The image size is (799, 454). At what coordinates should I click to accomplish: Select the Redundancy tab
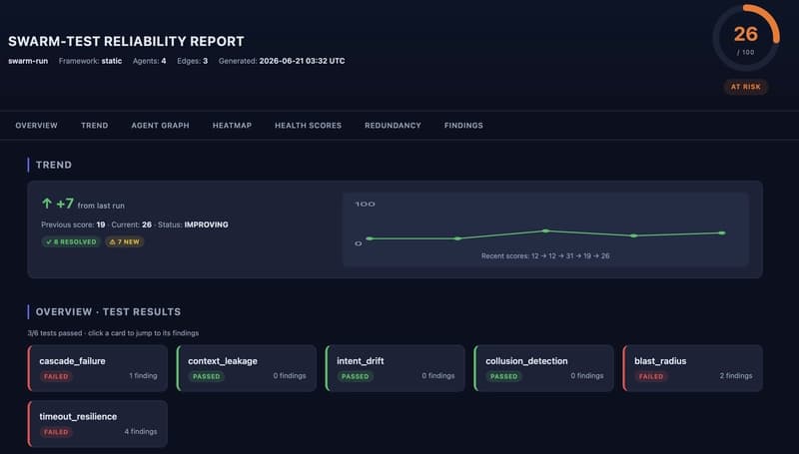(x=393, y=125)
